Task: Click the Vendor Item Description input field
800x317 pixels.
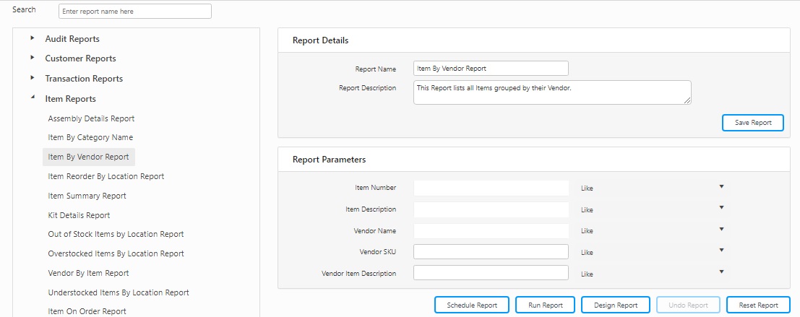Action: coord(491,273)
